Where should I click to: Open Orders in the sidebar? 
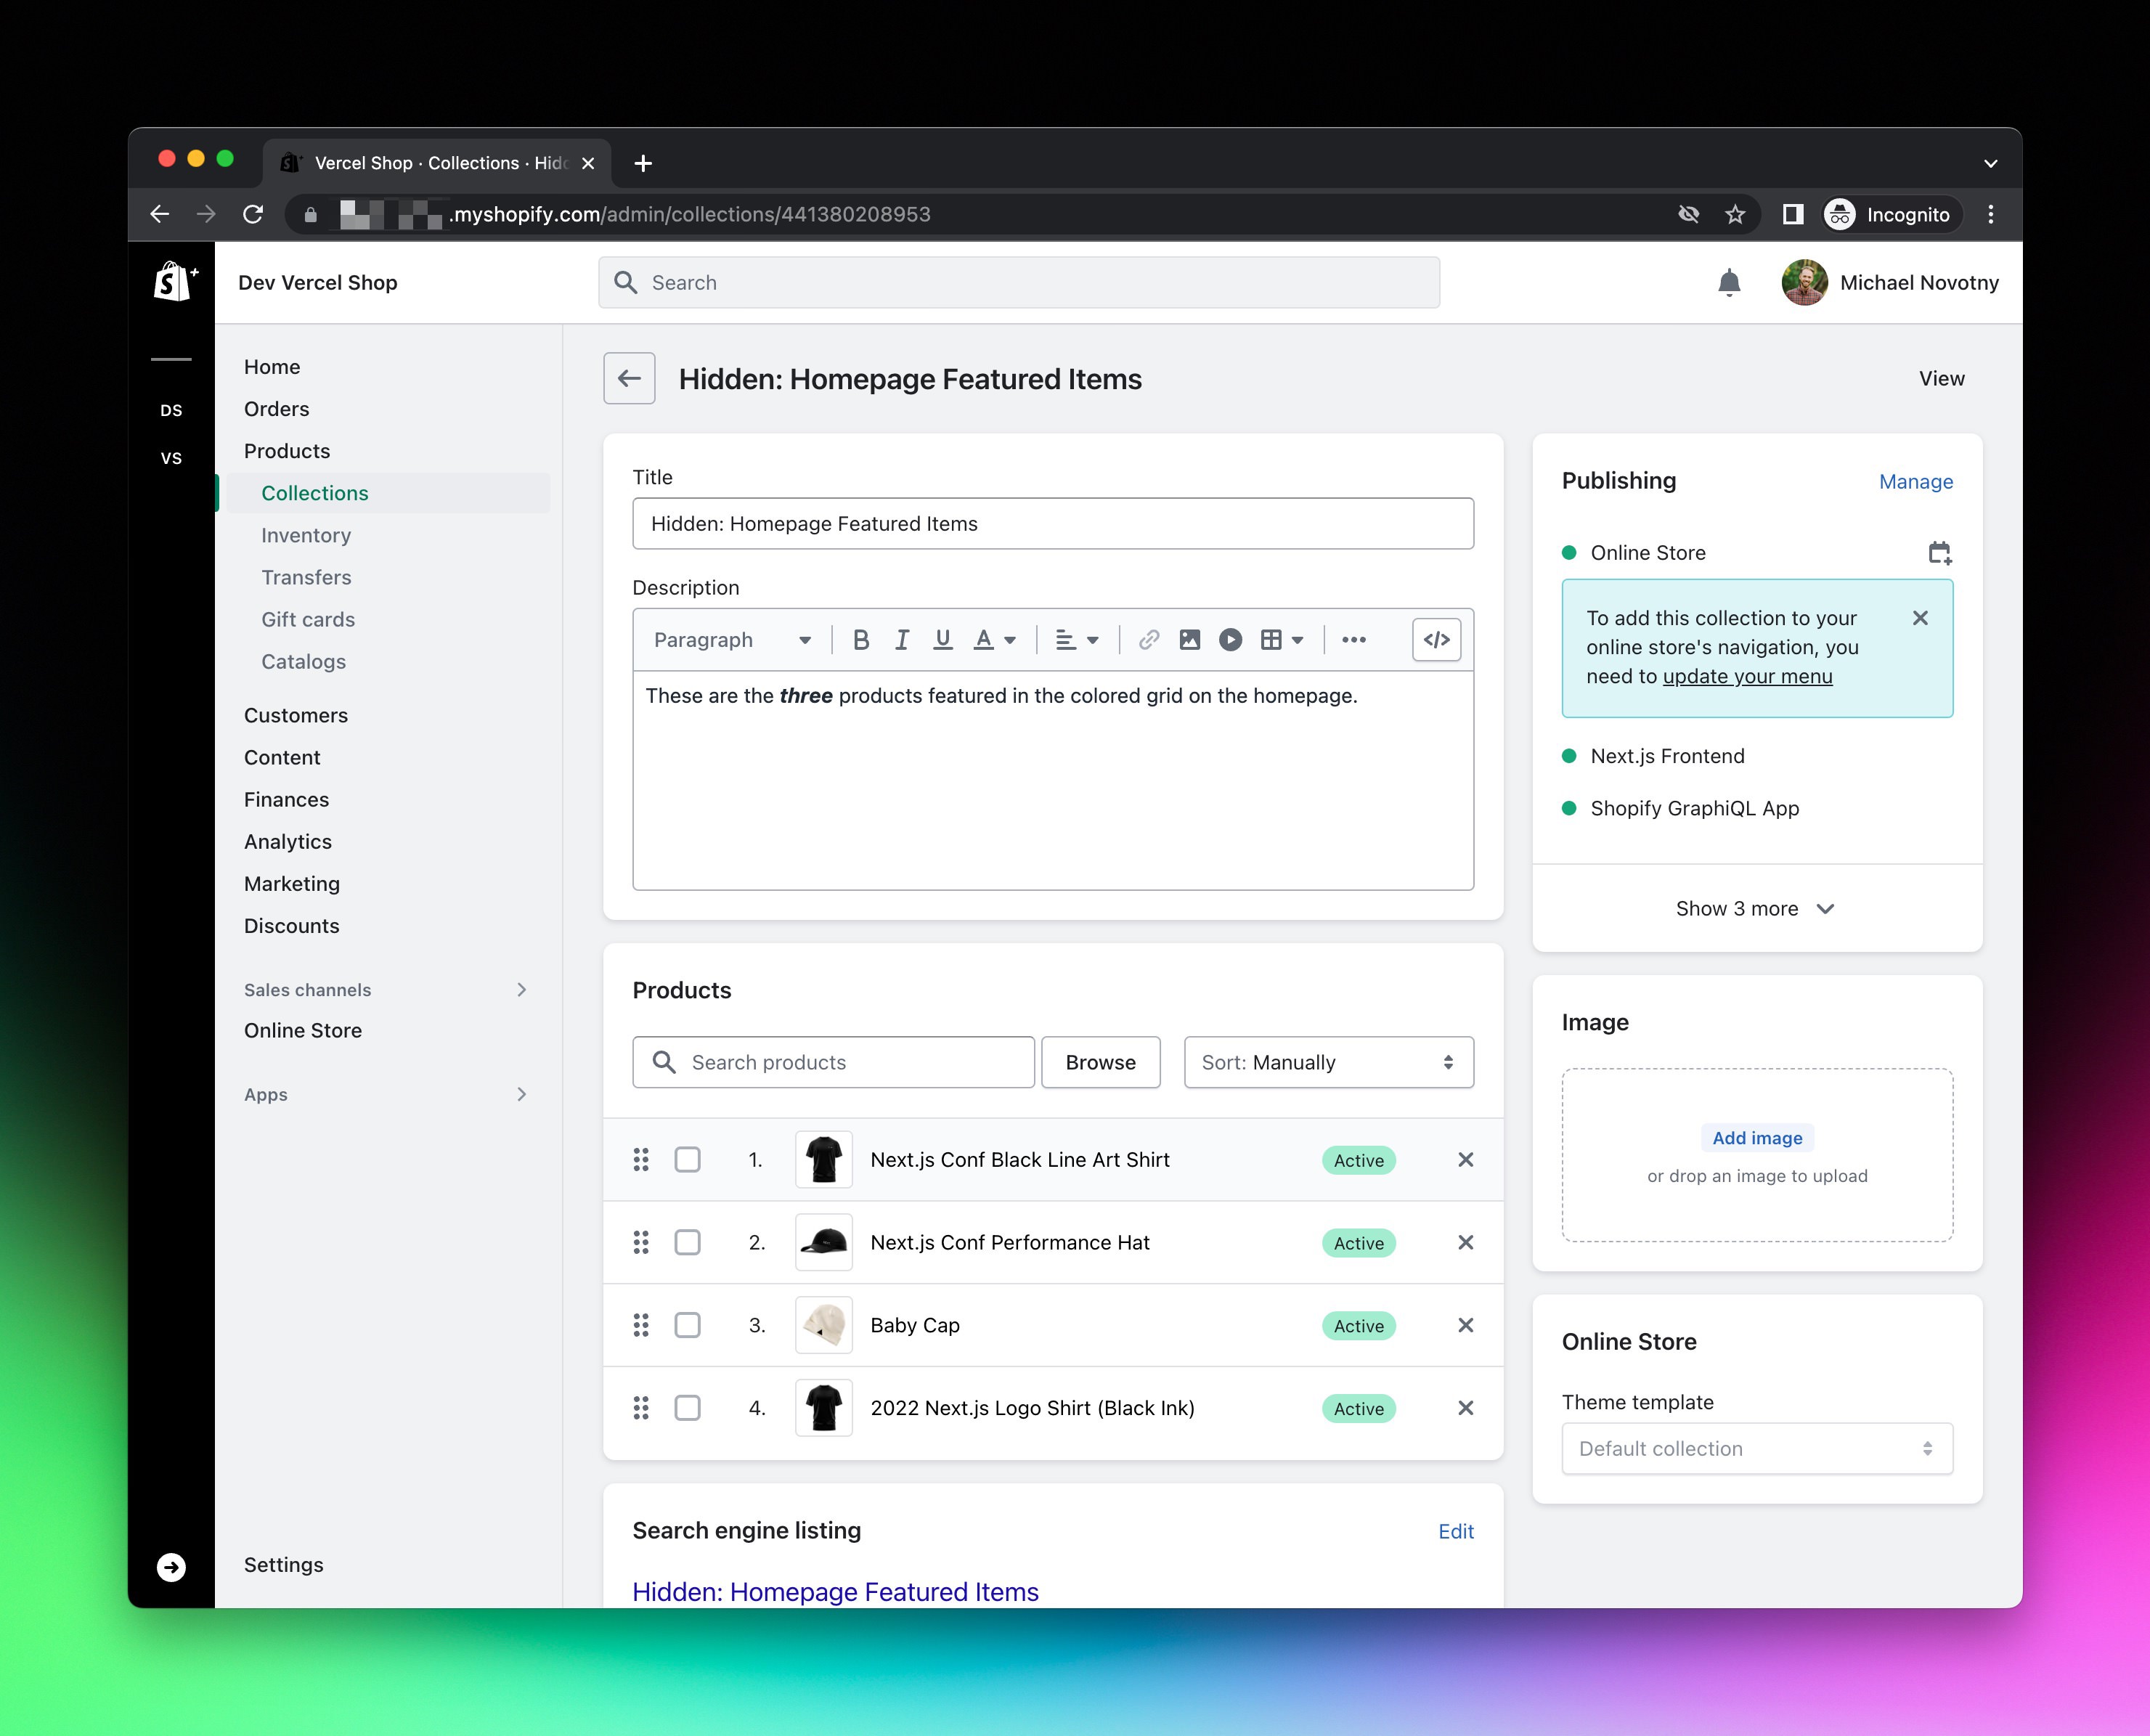277,409
